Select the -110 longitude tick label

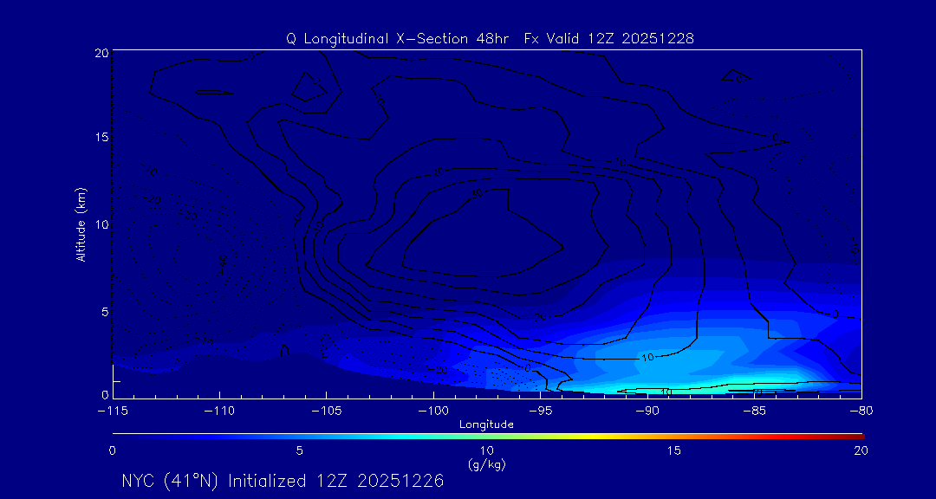point(219,412)
